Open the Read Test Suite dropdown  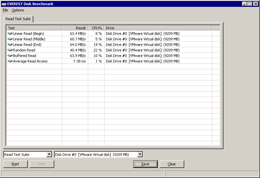[x=49, y=155]
